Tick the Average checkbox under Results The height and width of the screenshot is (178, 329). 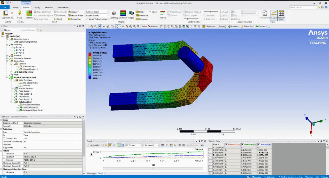(x=4, y=160)
